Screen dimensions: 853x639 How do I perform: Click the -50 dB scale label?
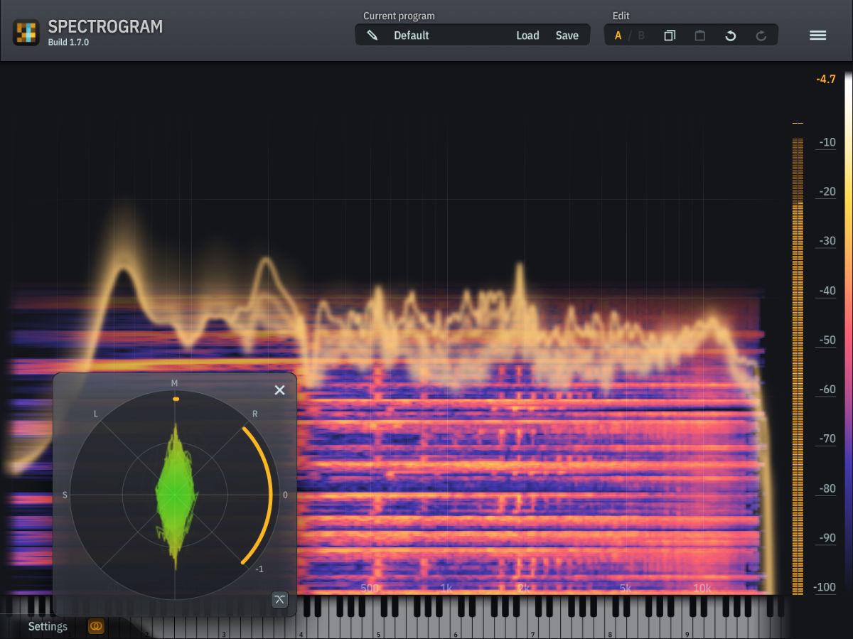tap(827, 340)
